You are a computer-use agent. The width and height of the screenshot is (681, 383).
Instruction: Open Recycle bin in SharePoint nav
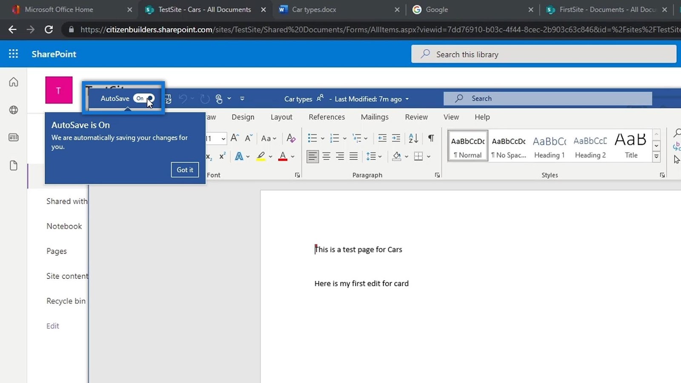[66, 301]
